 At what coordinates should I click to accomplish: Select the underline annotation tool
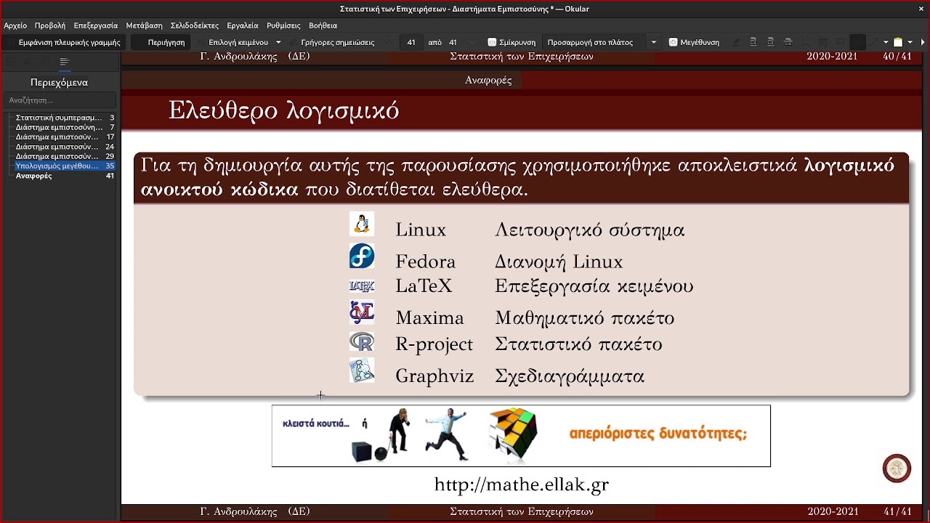[753, 42]
